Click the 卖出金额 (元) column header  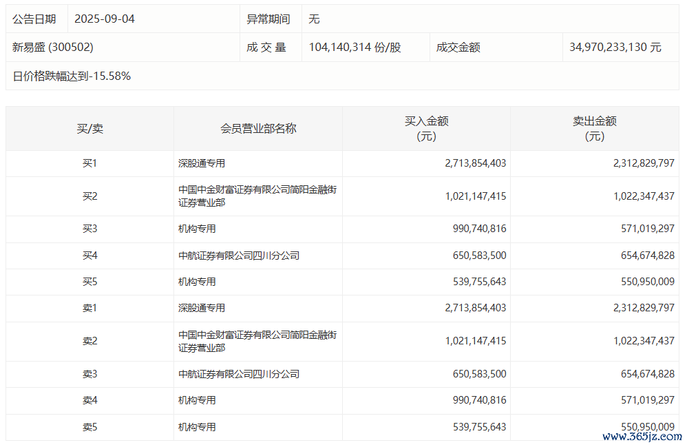click(x=594, y=129)
